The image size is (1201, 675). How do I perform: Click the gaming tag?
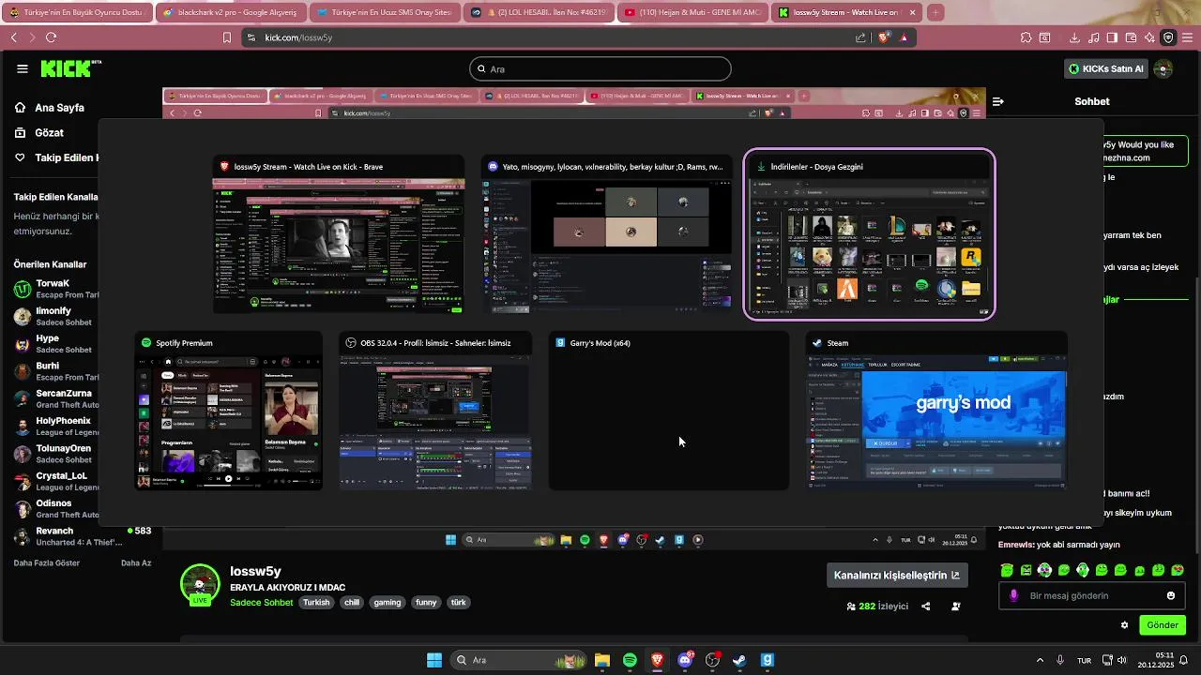(388, 603)
